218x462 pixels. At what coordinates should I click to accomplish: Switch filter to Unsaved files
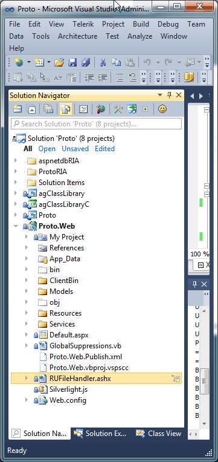(x=75, y=149)
